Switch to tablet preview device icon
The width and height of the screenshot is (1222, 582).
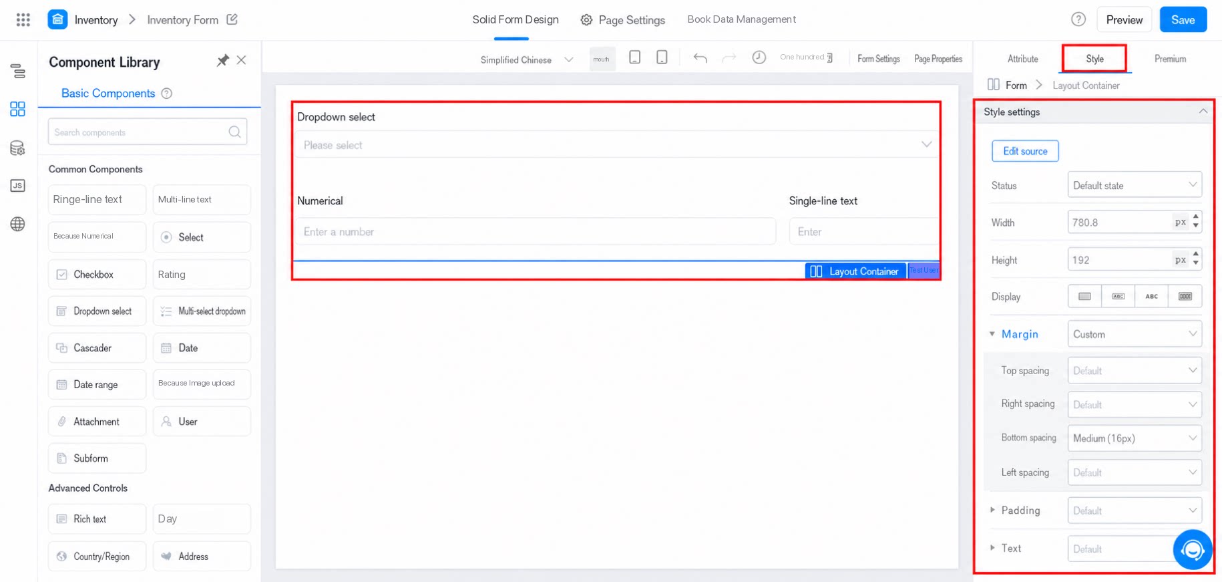(x=635, y=57)
